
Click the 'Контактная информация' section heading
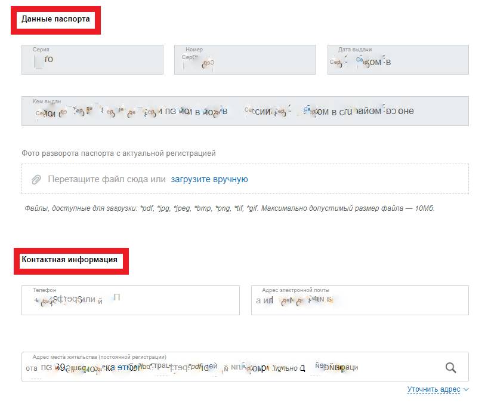click(x=69, y=260)
